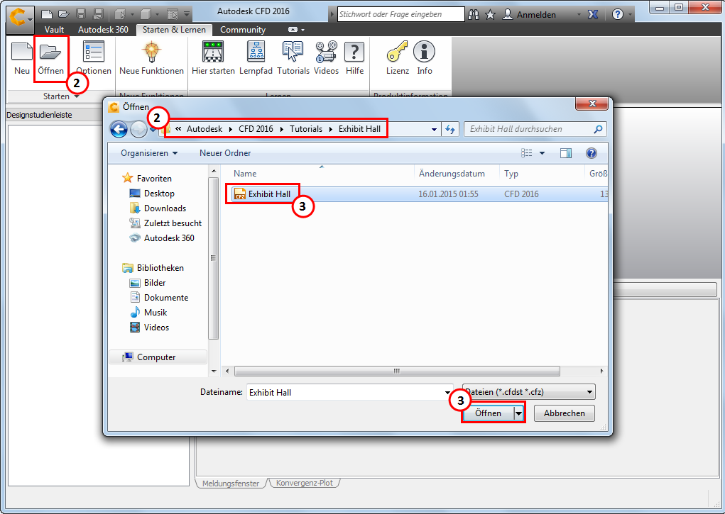Expand the ribbon minimize options dropdown

[303, 30]
